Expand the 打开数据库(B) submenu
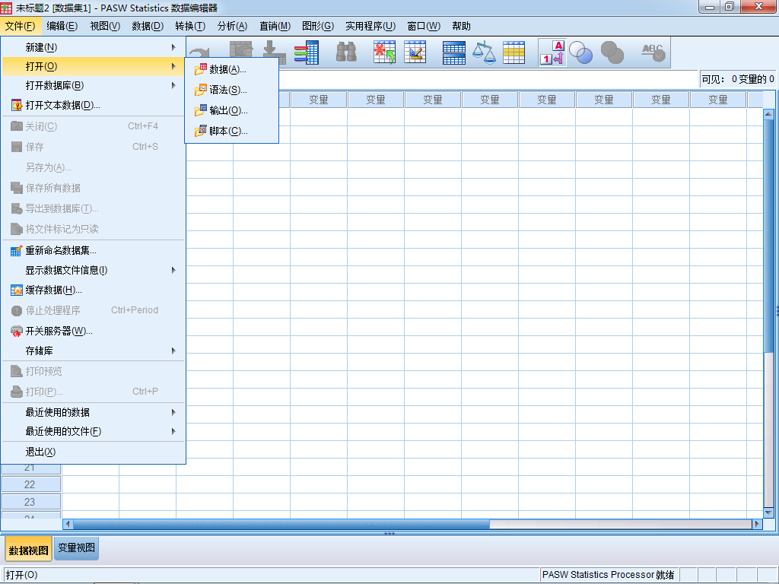 (94, 85)
